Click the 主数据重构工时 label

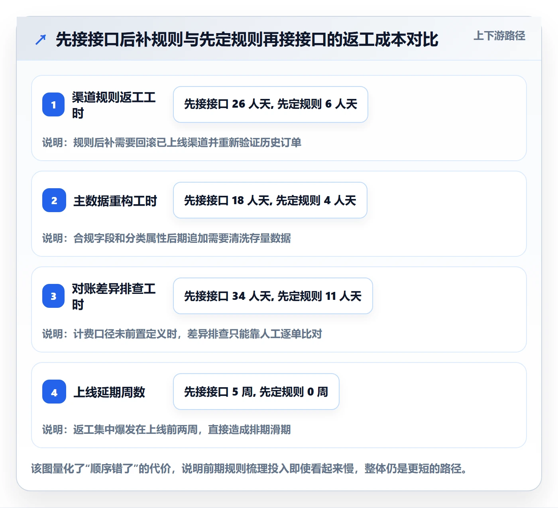pos(115,201)
